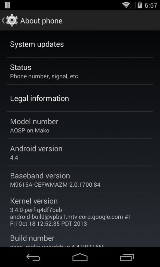Viewport: 160px width, 267px height.
Task: Tap the back chevron beside gear icon
Action: (3, 20)
